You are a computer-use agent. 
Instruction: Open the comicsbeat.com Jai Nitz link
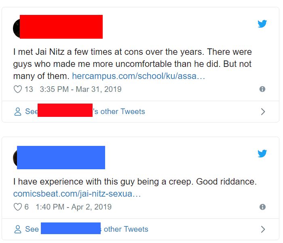click(x=77, y=193)
